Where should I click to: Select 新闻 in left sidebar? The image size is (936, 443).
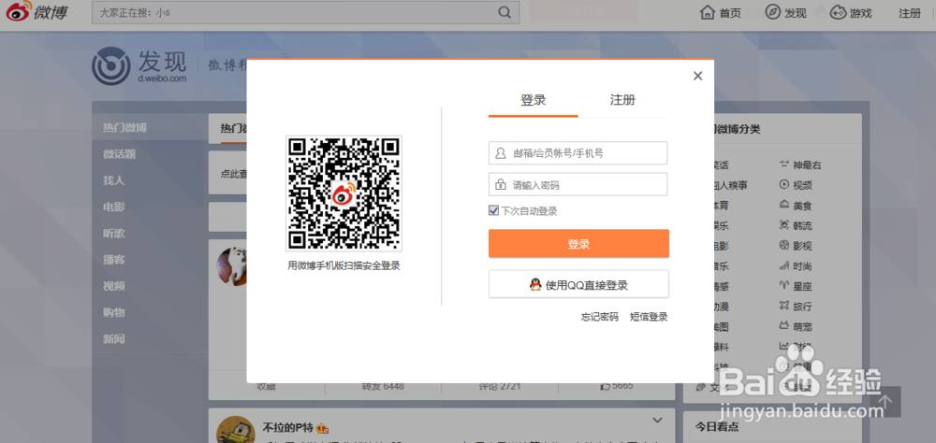click(114, 339)
